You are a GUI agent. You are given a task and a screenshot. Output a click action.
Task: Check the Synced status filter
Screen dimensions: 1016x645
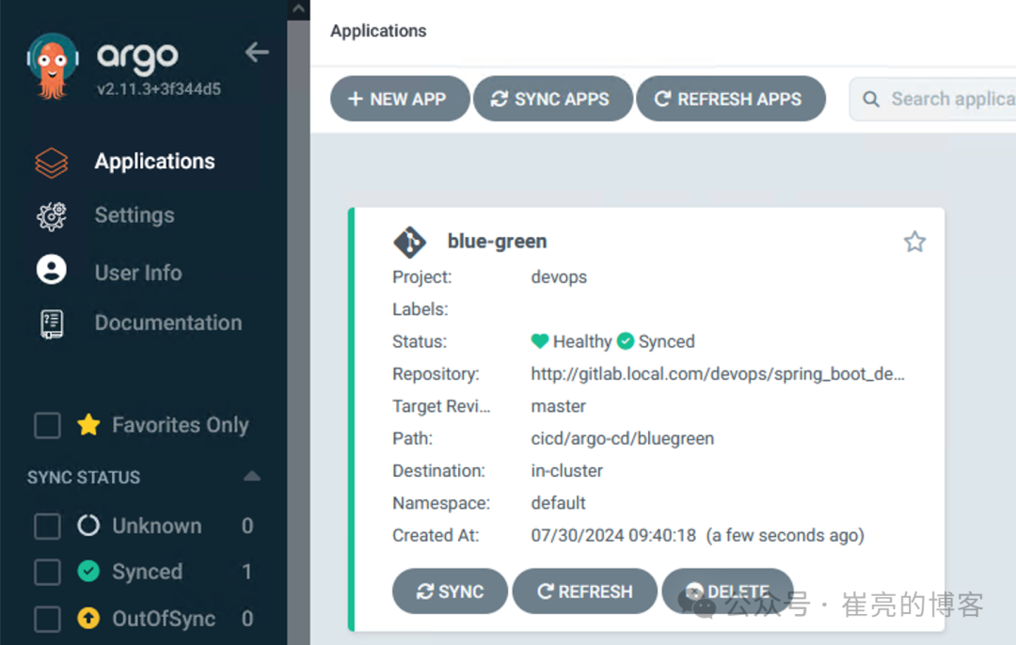coord(47,572)
